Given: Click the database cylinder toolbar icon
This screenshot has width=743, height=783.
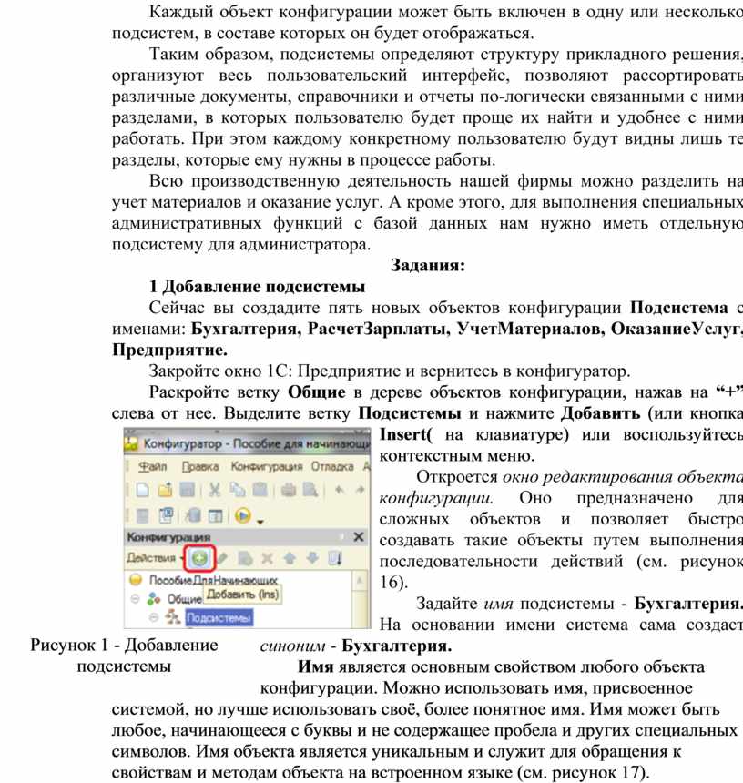Looking at the screenshot, I should 193,514.
